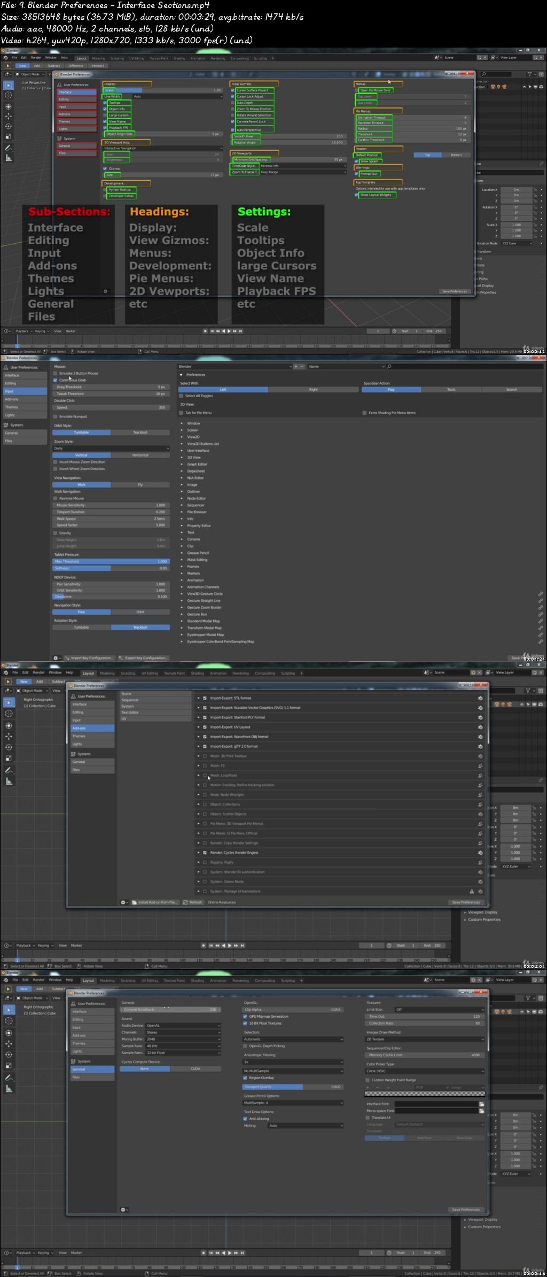Select the Text Editor category in Add-ons list
Viewport: 547px width, 1277px height.
coord(155,713)
